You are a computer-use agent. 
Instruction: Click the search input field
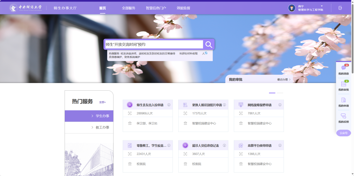coord(153,44)
